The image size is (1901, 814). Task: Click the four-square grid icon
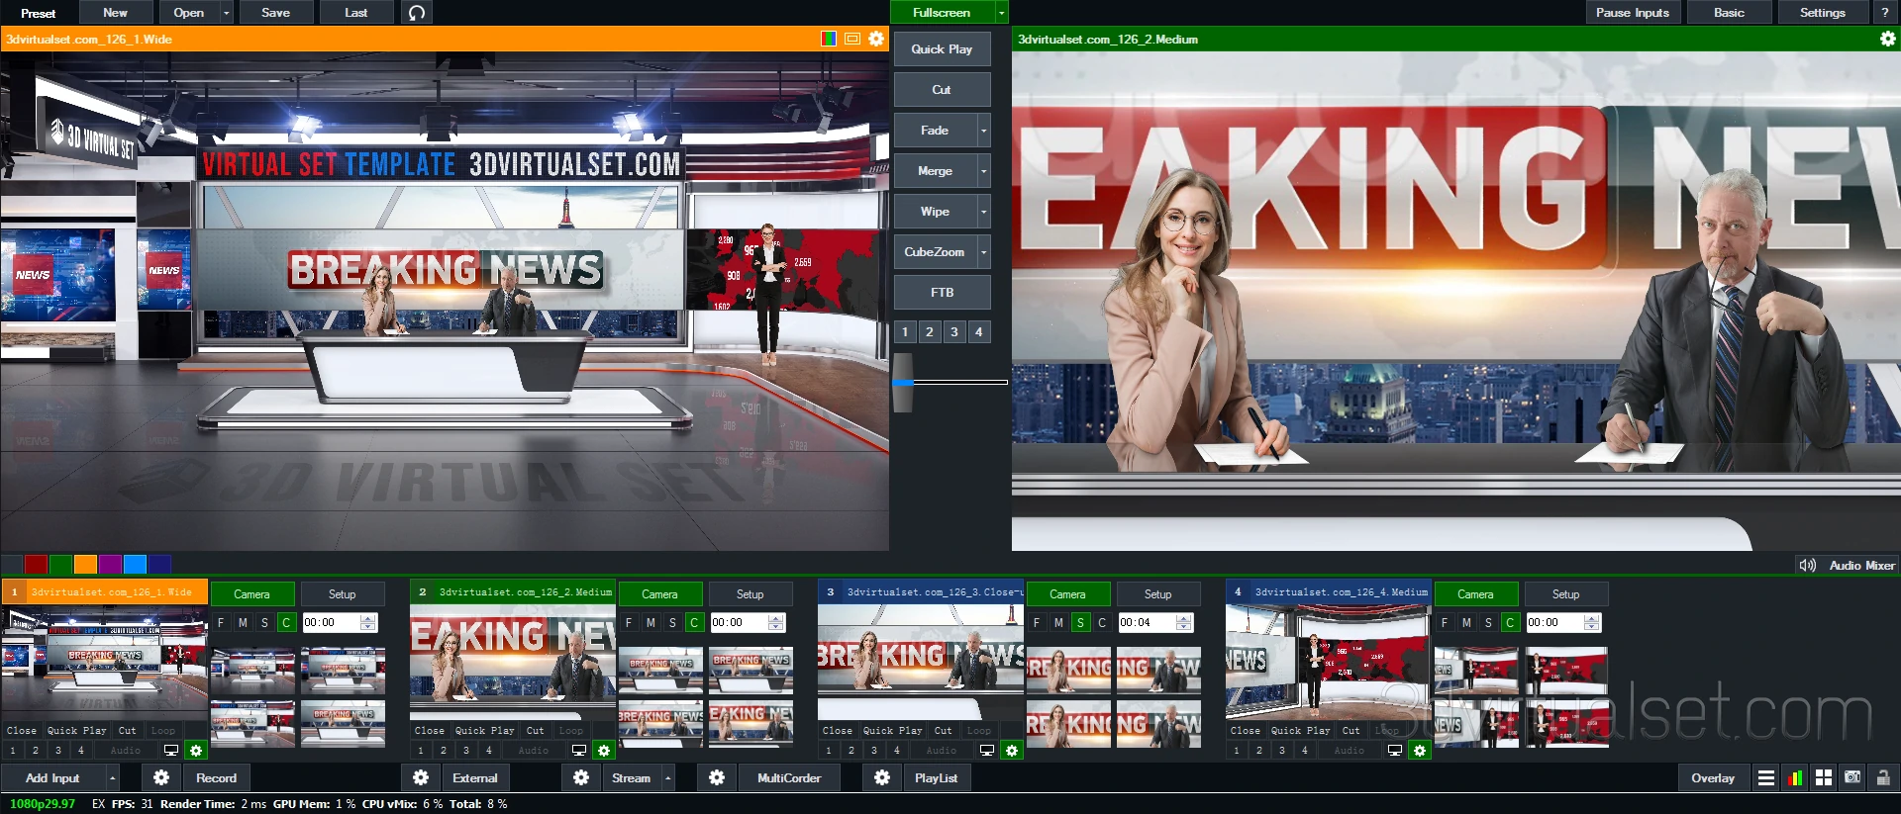tap(1824, 778)
